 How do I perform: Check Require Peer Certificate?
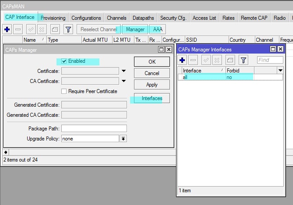64,91
